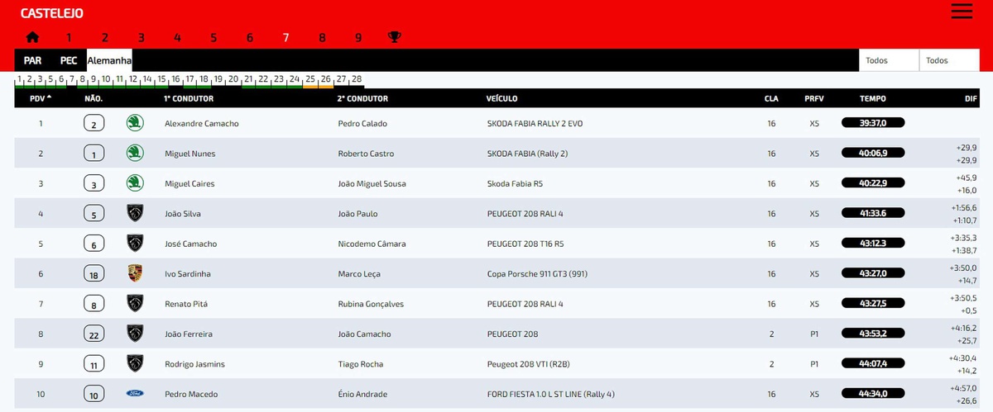Click Ford logo for Pedro Macedo
993x412 pixels.
coord(134,394)
